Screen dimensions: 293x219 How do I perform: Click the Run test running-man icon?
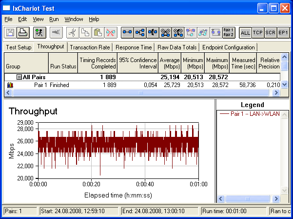39,33
